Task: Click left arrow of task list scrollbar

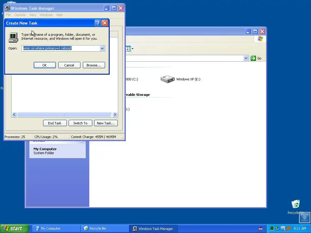Action: (14, 114)
